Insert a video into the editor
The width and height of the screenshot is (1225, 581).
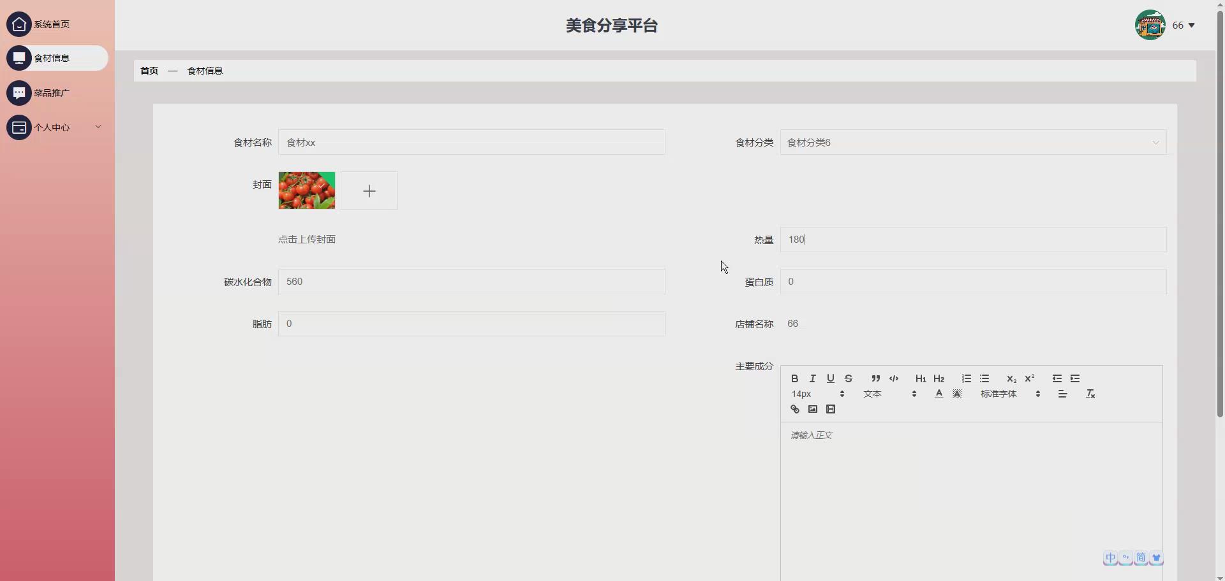tap(831, 409)
